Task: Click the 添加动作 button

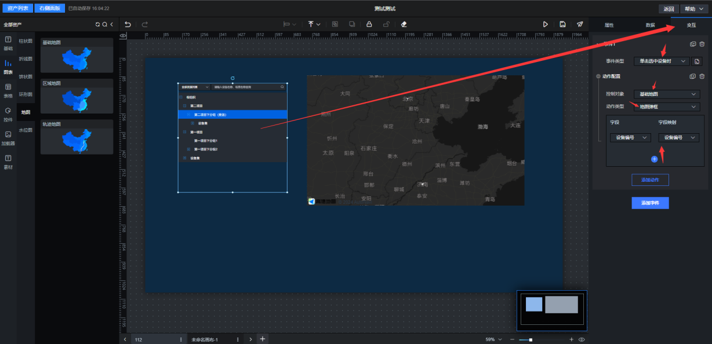Action: pos(650,180)
